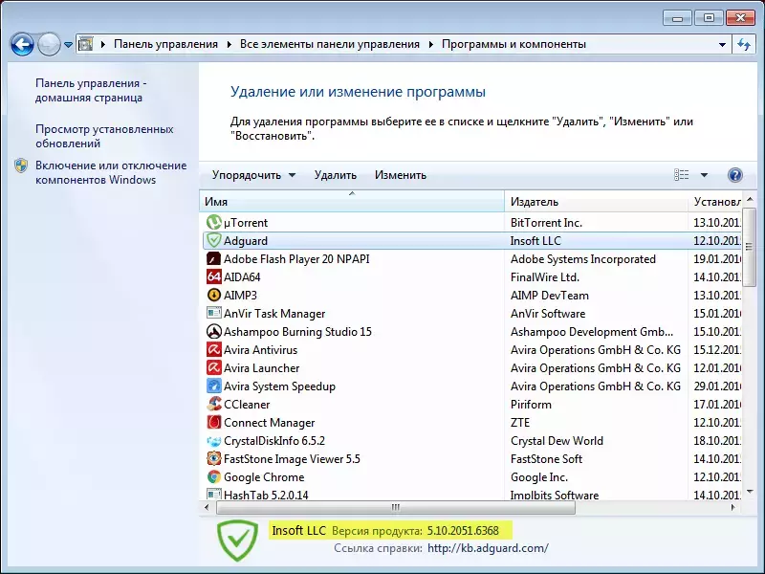This screenshot has width=765, height=574.
Task: Select the Google Inc. publisher cell
Action: tap(539, 476)
